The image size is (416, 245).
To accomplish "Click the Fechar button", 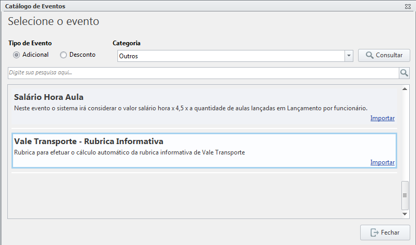I will [x=385, y=233].
